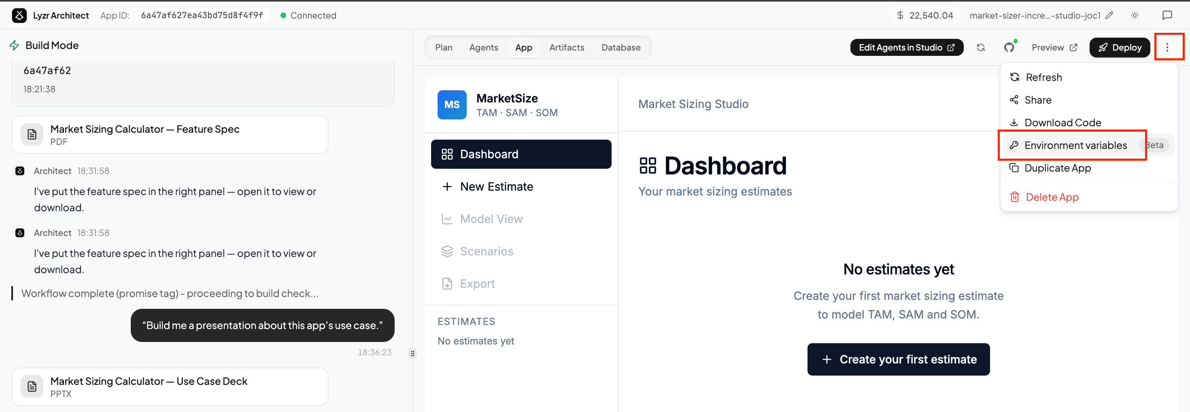Click the 'No estimates yet' sidebar text
Viewport: 1190px width, 412px height.
[475, 341]
